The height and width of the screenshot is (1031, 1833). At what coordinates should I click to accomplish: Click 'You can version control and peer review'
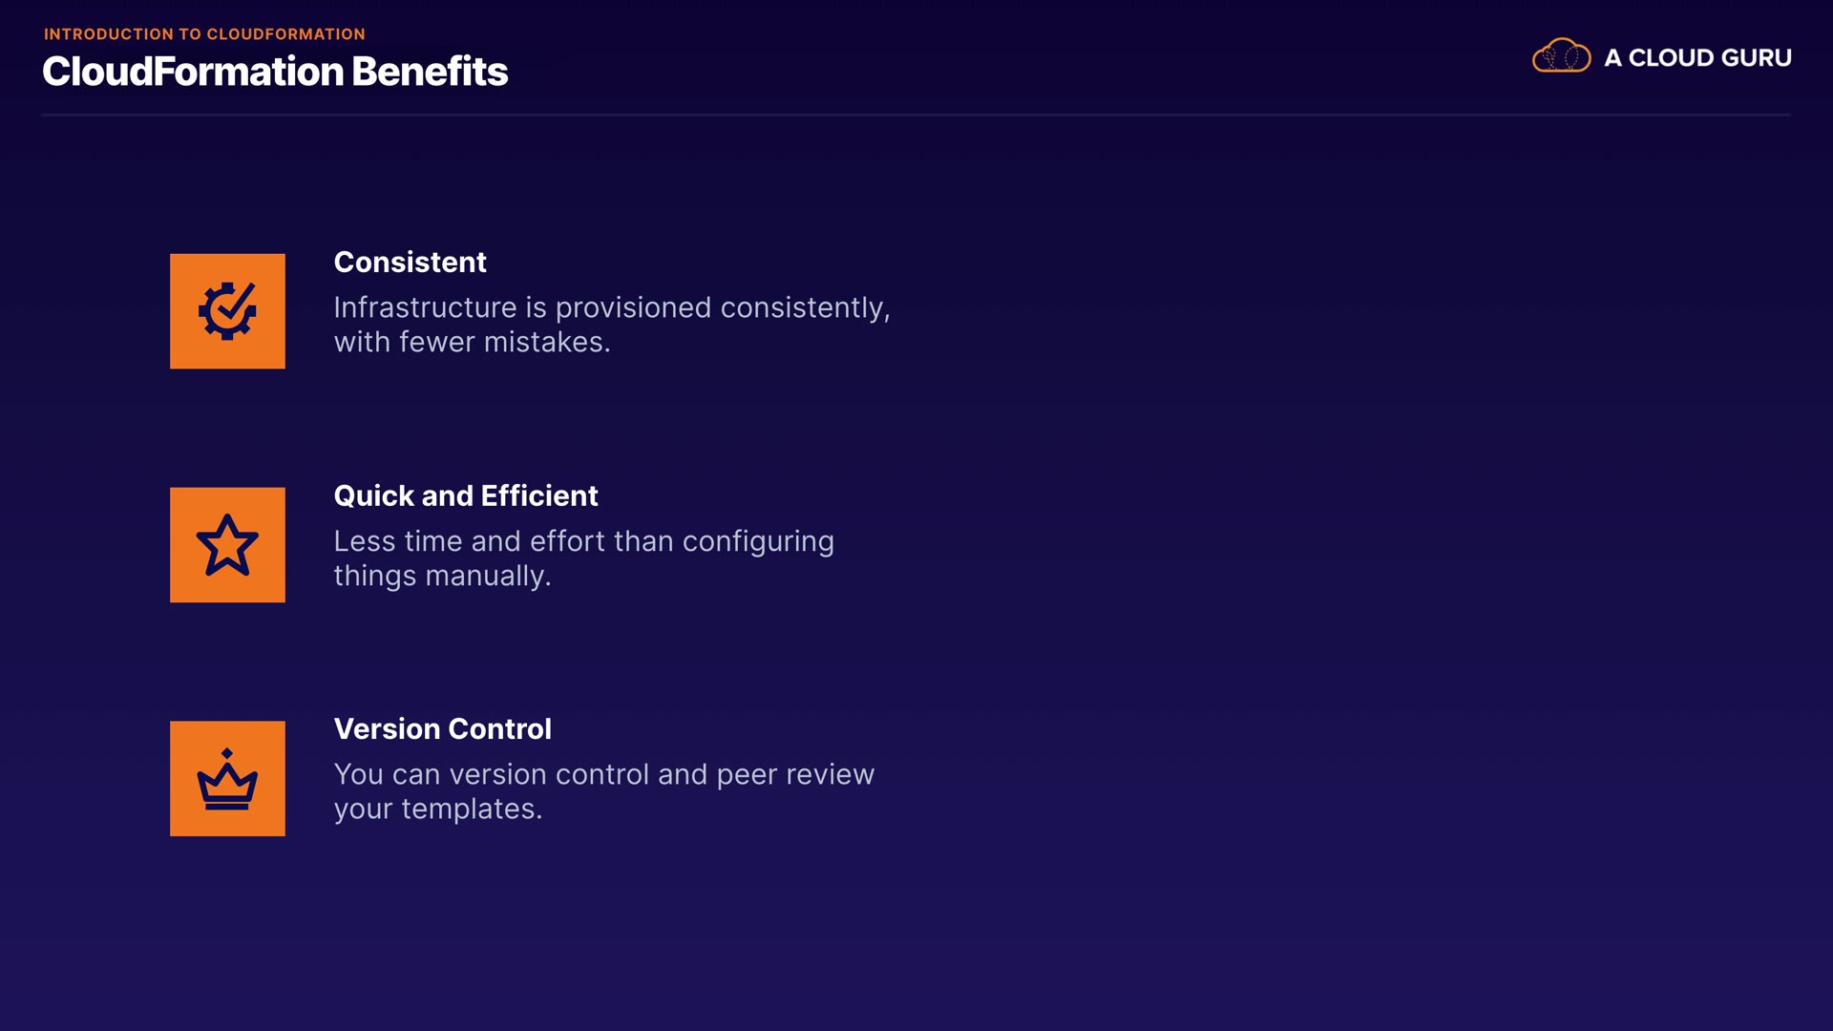pos(603,775)
